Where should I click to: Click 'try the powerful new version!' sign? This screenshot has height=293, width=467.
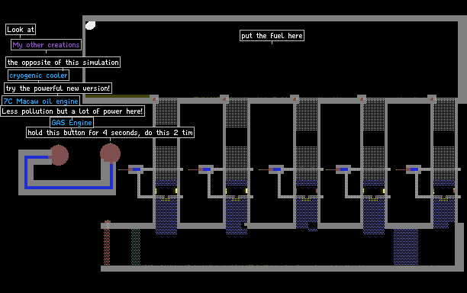58,89
